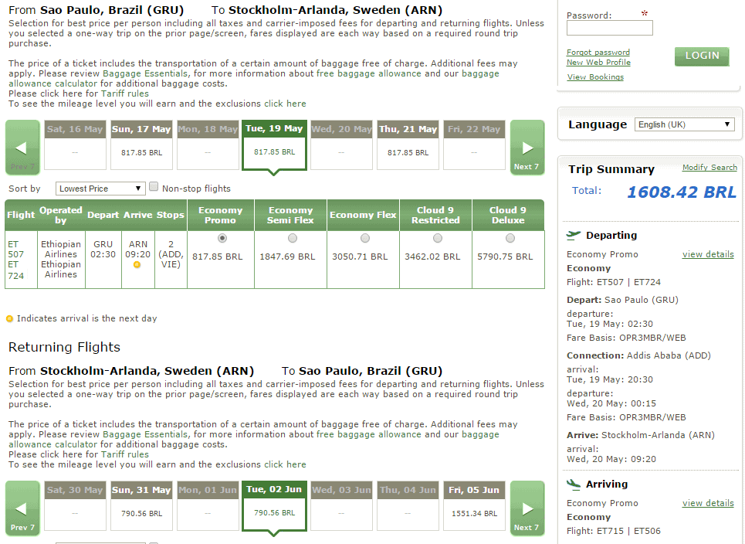
Task: Open the Forgot password link
Action: coord(598,53)
